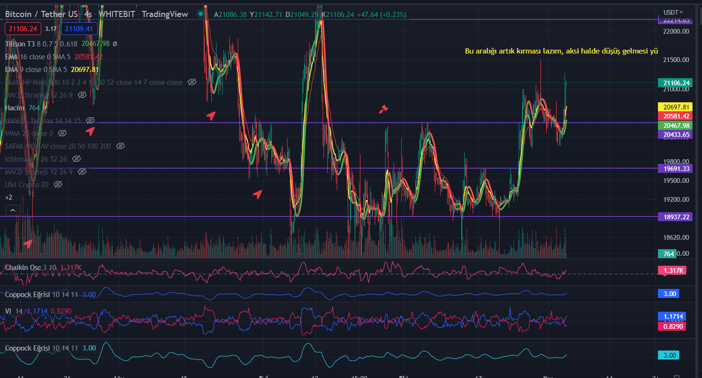
Task: Click the +47.64 (+0.23%) change value
Action: tap(381, 15)
